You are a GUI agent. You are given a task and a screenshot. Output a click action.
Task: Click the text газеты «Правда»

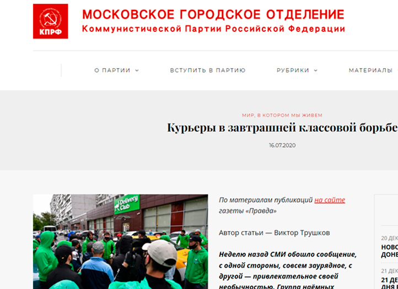click(248, 211)
